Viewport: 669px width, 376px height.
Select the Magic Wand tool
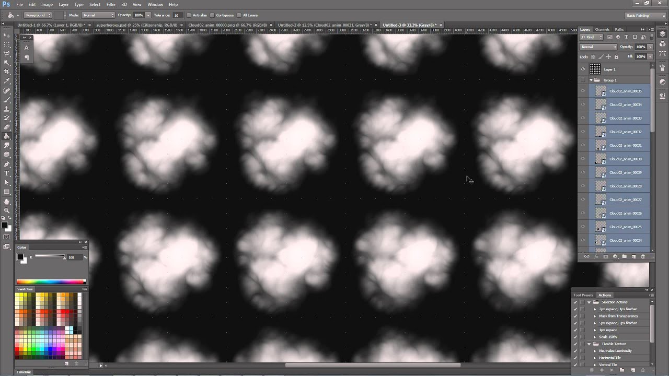click(x=7, y=63)
